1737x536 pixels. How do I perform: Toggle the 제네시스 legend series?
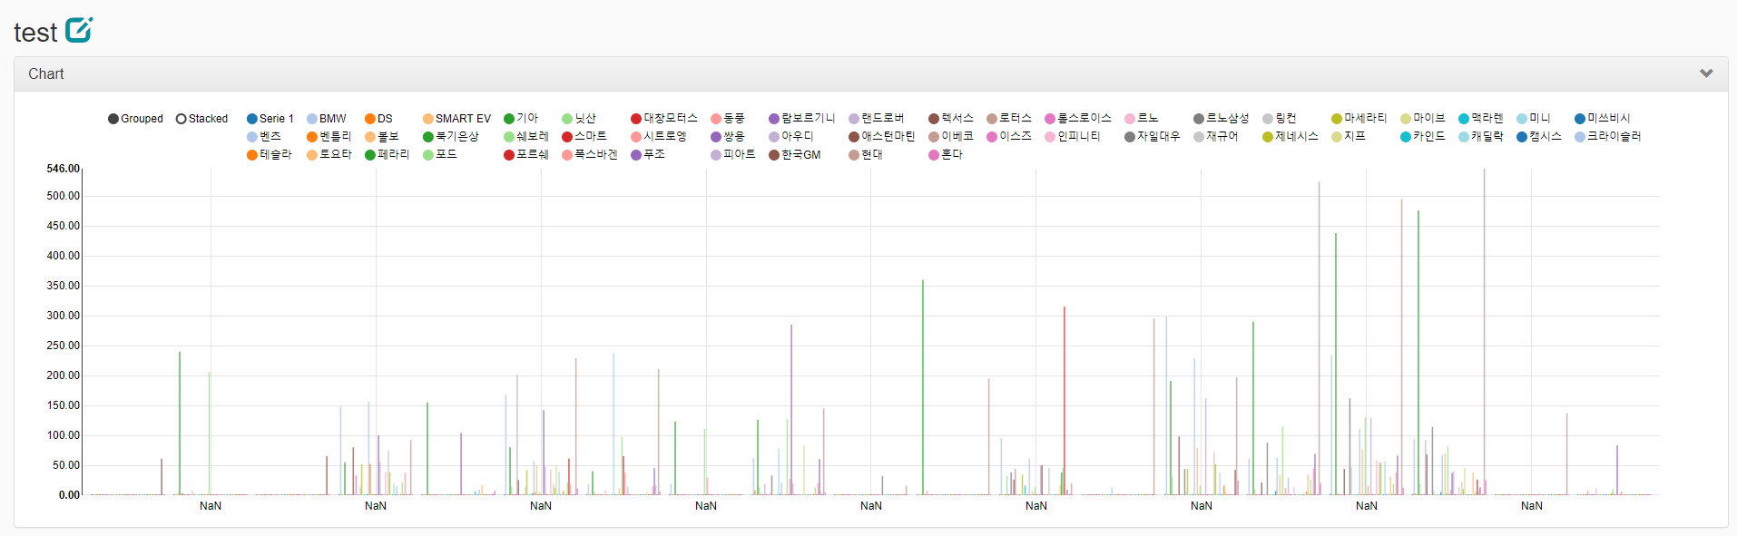click(x=1290, y=137)
